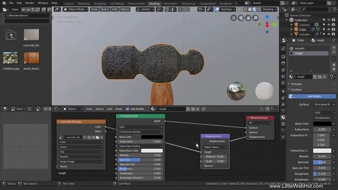Open the Output properties tab icon
The width and height of the screenshot is (338, 190).
click(283, 63)
